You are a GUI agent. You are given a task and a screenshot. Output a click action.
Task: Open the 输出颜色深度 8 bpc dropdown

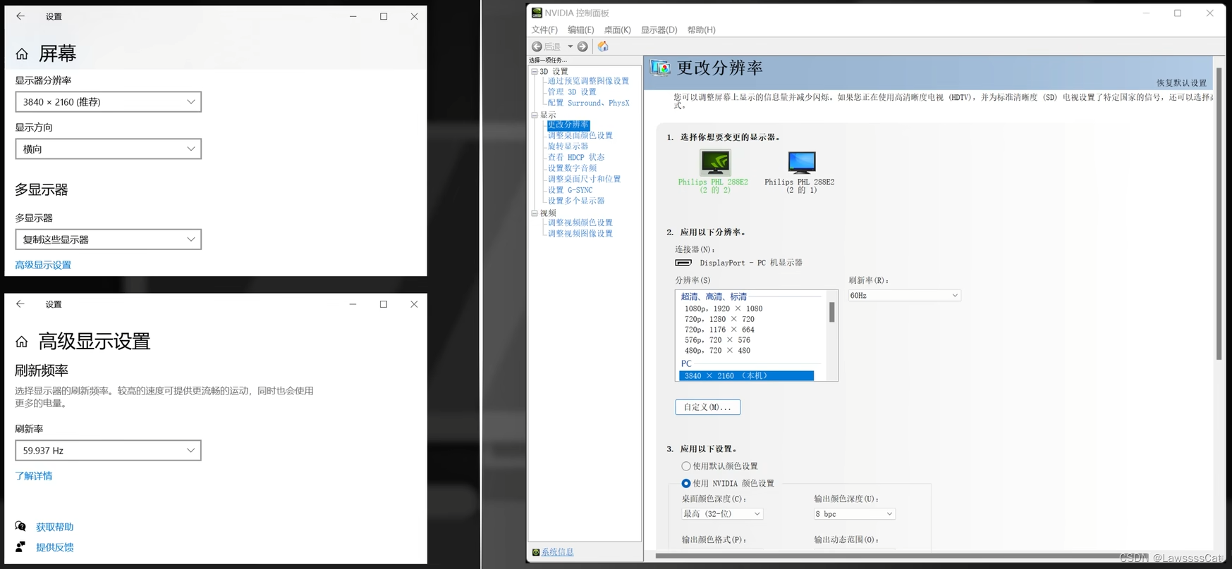pos(854,514)
